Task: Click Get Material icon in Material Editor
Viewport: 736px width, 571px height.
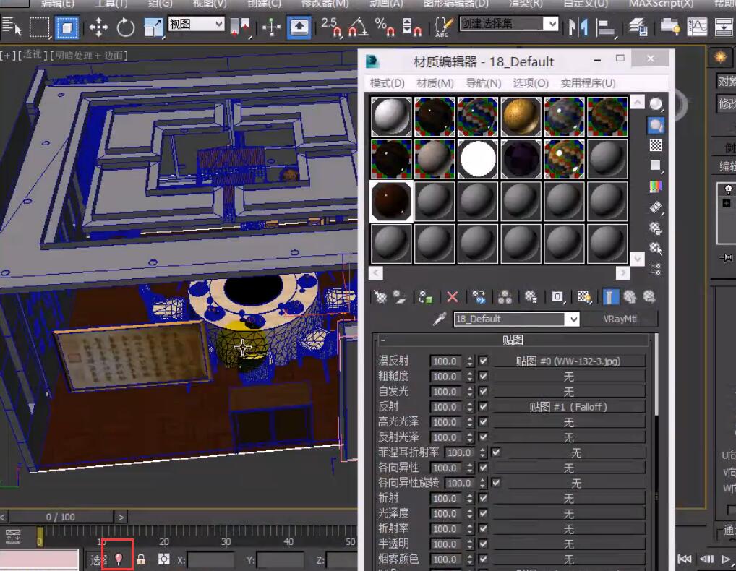Action: click(380, 296)
